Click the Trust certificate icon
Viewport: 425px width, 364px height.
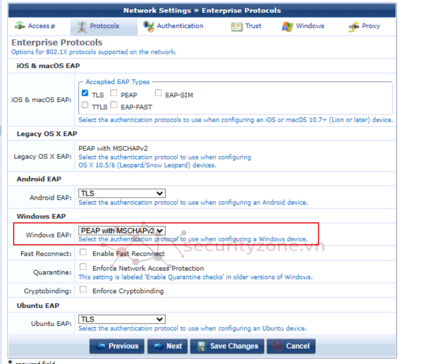click(236, 27)
